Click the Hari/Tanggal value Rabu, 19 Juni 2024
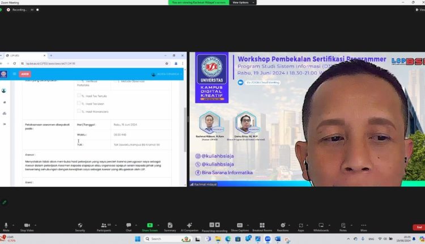This screenshot has height=244, width=425. pyautogui.click(x=125, y=125)
